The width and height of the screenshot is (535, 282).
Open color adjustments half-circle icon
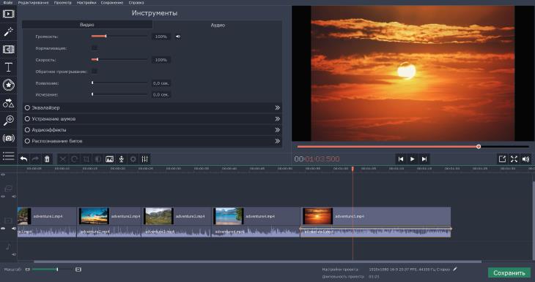tap(97, 159)
